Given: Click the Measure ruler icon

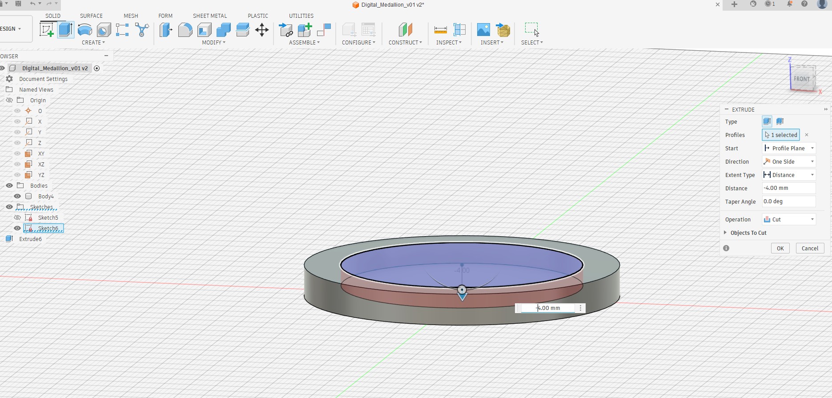Looking at the screenshot, I should pos(440,30).
